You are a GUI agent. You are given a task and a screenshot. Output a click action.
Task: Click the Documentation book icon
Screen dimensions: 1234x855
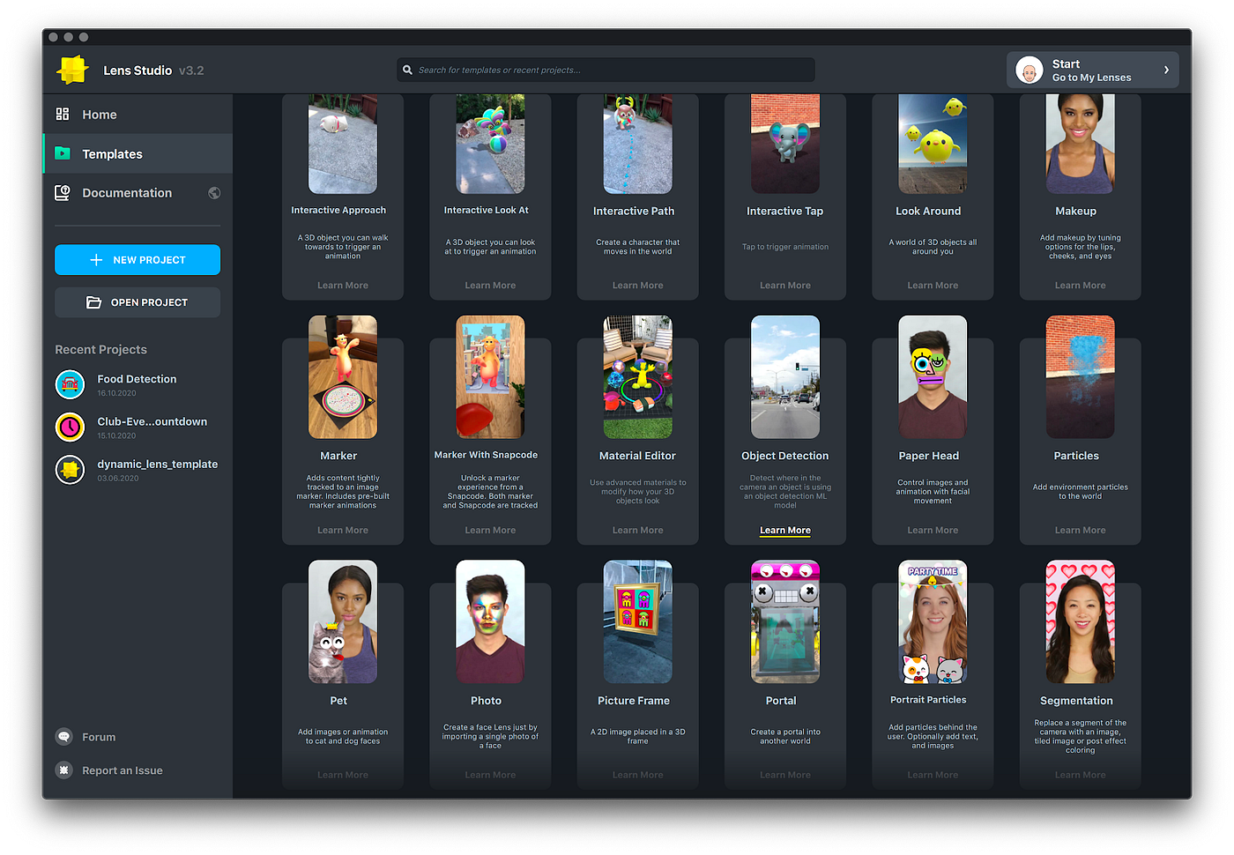[63, 192]
